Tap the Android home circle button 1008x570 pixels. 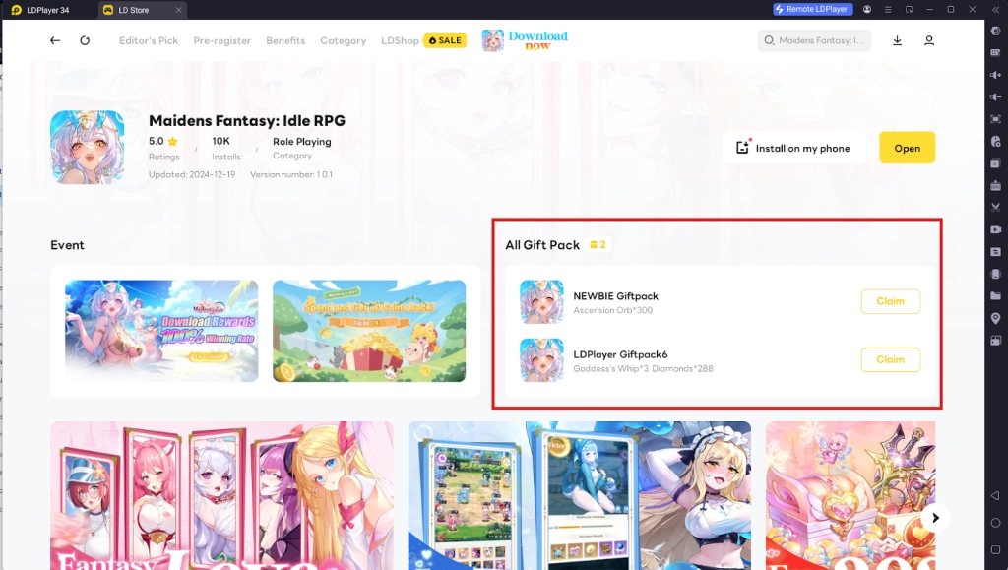996,523
